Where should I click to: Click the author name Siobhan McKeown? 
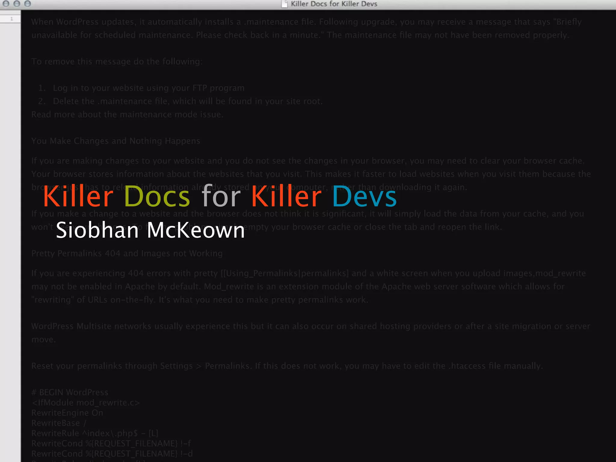coord(150,230)
